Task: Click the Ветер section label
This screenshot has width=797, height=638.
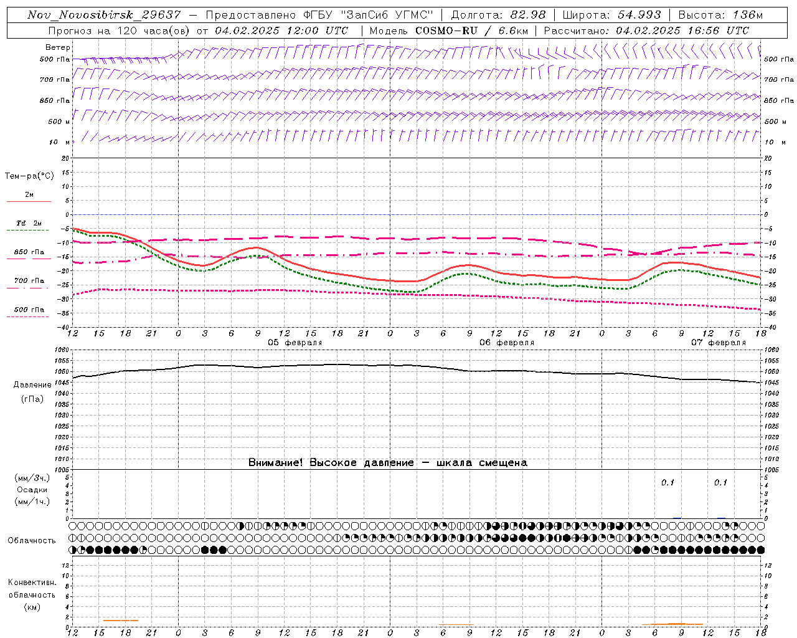Action: tap(58, 47)
